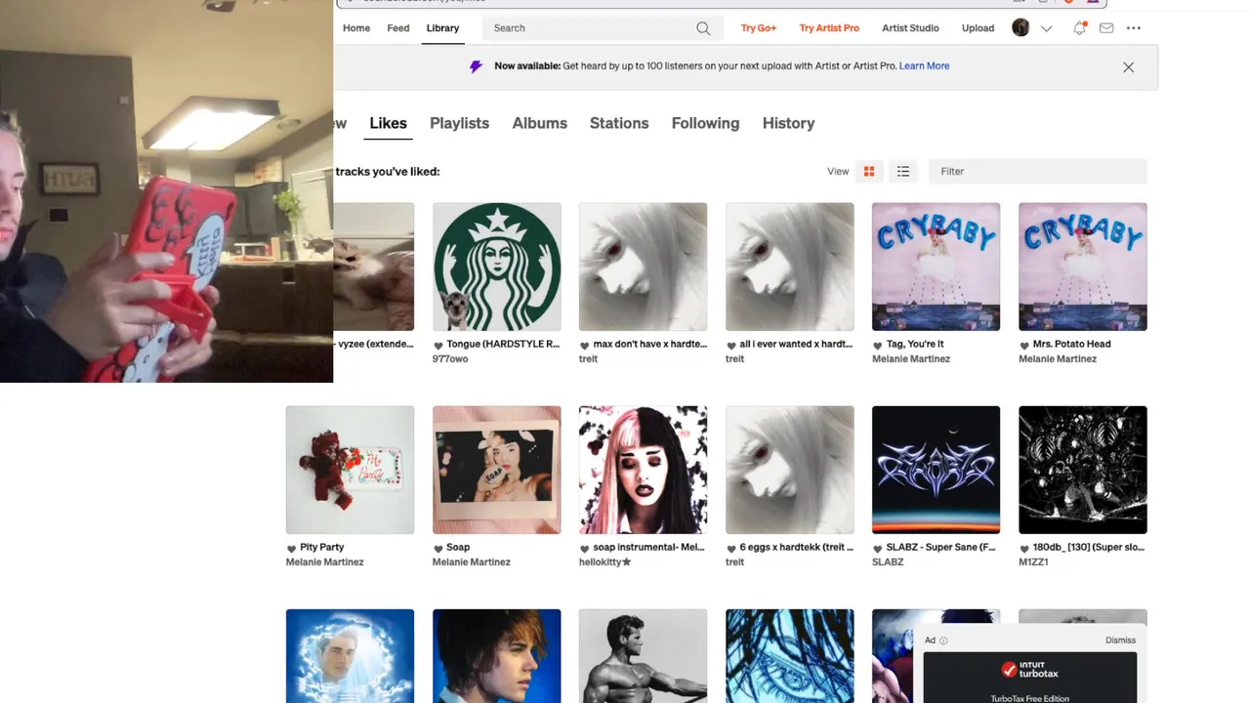Switch to the Following tab
This screenshot has width=1250, height=703.
pyautogui.click(x=705, y=123)
